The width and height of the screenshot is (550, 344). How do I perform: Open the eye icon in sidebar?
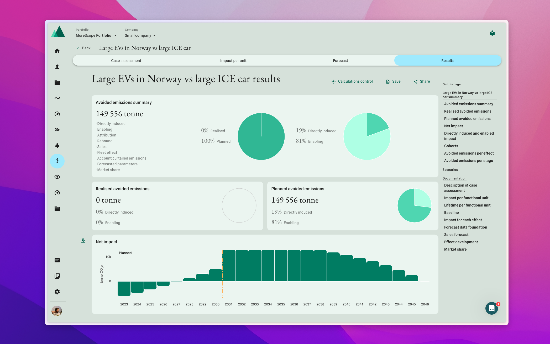point(57,177)
